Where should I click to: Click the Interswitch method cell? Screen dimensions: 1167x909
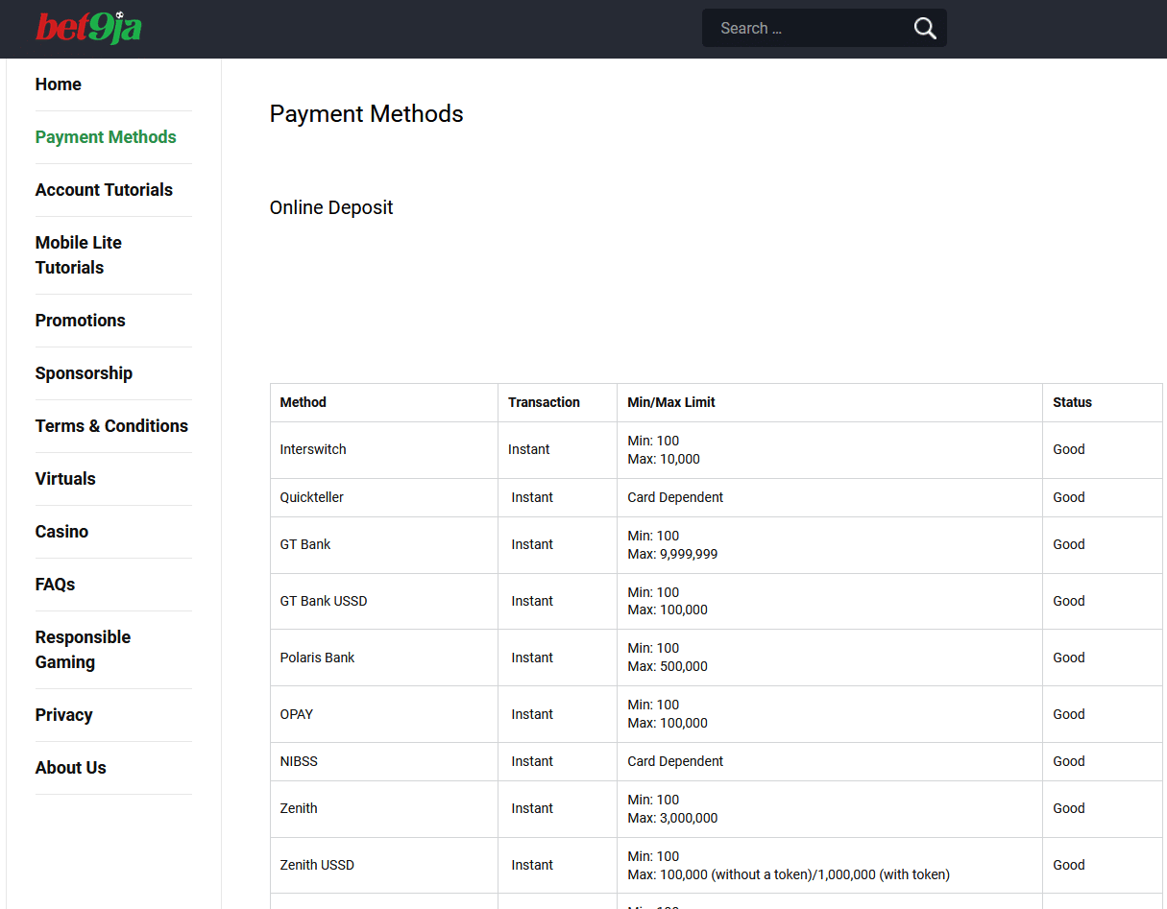[x=313, y=449]
